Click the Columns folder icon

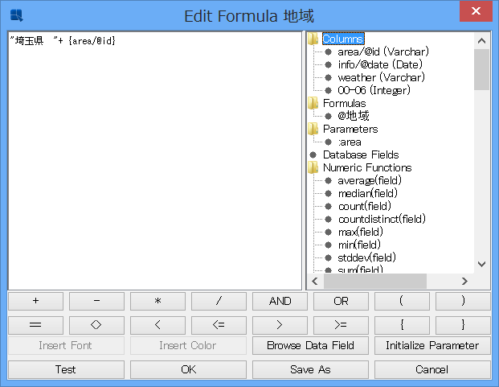tap(313, 39)
